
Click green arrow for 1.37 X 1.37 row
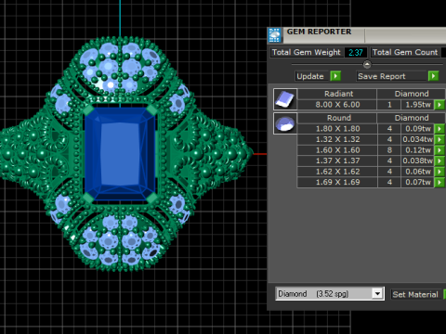pos(439,161)
